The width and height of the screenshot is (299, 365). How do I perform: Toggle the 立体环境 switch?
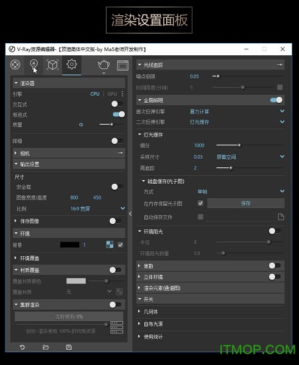(x=275, y=277)
